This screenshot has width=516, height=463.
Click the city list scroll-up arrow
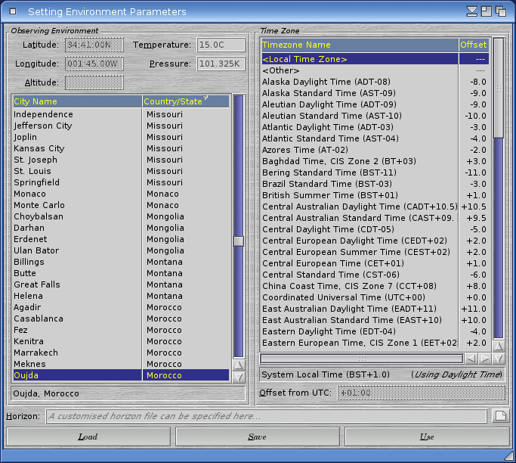[239, 365]
